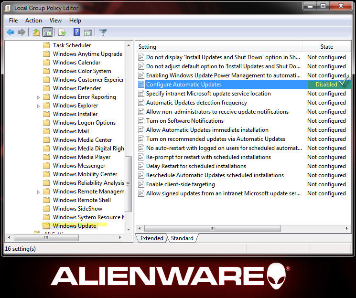
Task: Select 'Re-prompt for restart with scheduled installations'
Action: pyautogui.click(x=208, y=157)
